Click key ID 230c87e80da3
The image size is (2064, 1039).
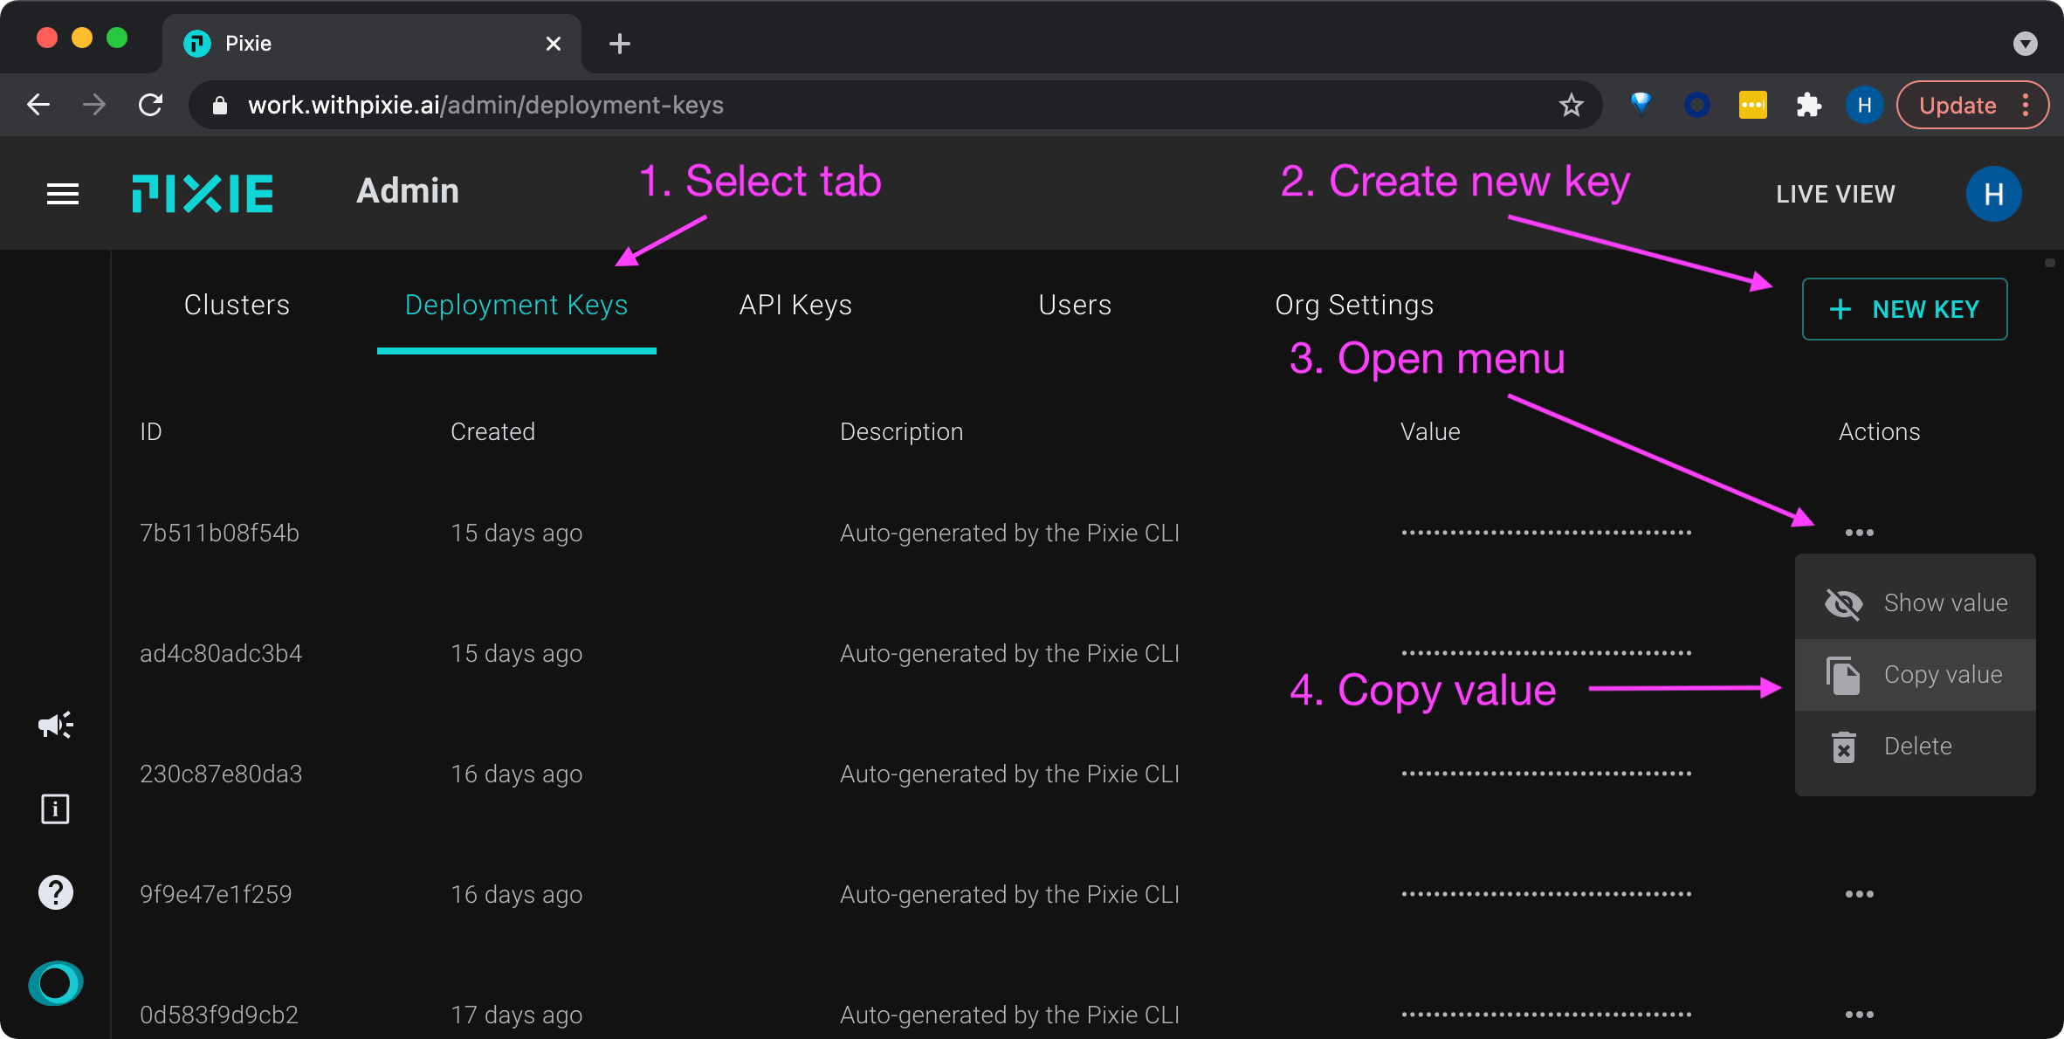coord(221,774)
